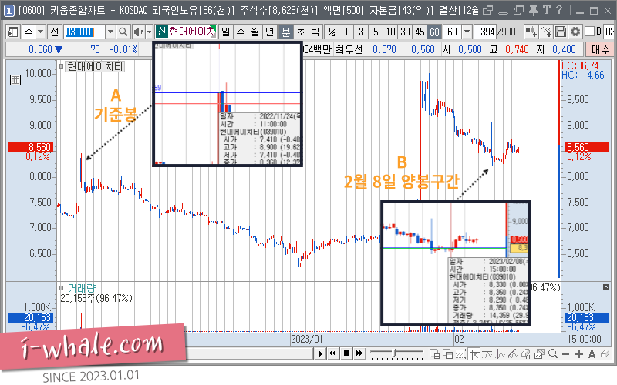617x385 pixels.
Task: Click the dotted chart range icon
Action: [460, 354]
